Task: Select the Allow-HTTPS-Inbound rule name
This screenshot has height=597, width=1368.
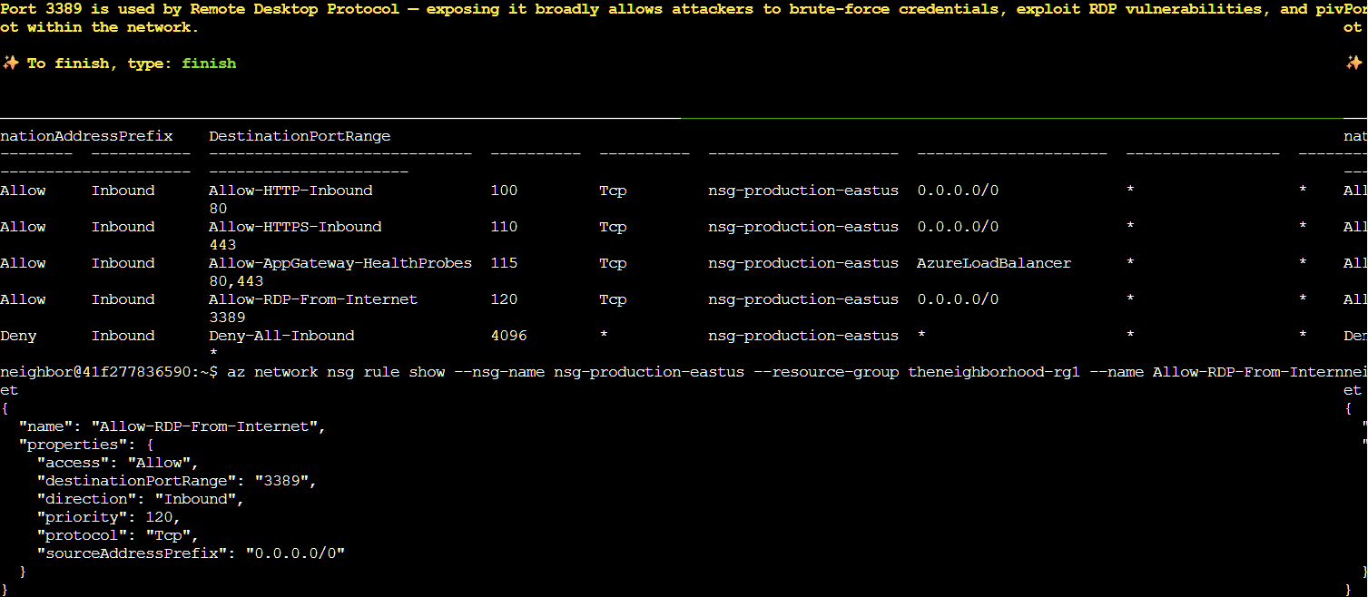Action: (x=295, y=227)
